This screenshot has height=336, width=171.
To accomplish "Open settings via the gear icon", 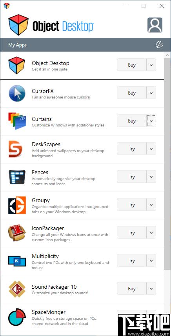I will (159, 45).
